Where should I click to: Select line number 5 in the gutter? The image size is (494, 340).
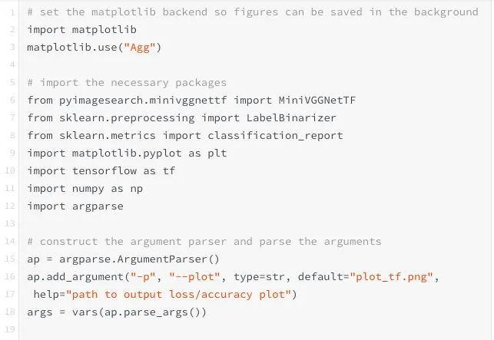(12, 83)
